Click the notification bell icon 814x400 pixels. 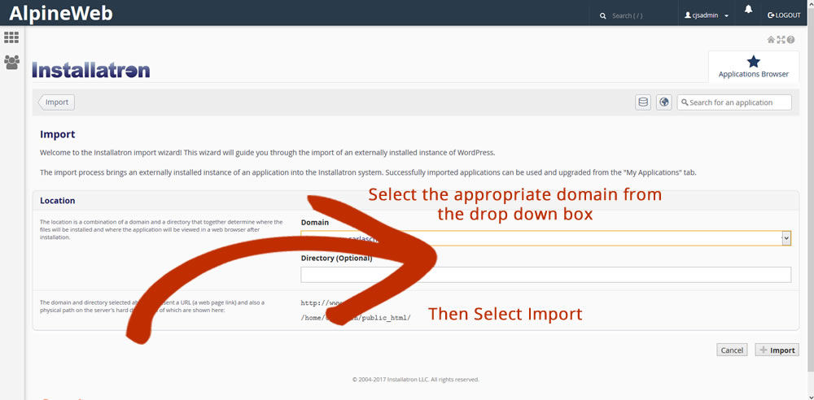(x=748, y=9)
